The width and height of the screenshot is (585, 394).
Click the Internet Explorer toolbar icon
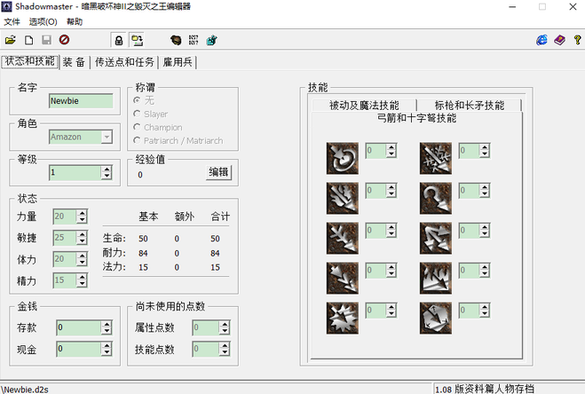coord(542,40)
